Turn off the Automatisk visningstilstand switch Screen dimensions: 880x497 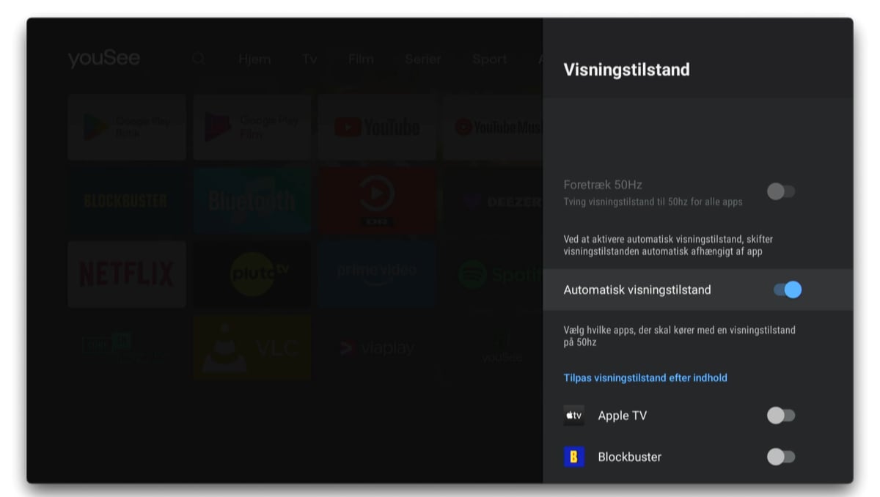pos(788,290)
